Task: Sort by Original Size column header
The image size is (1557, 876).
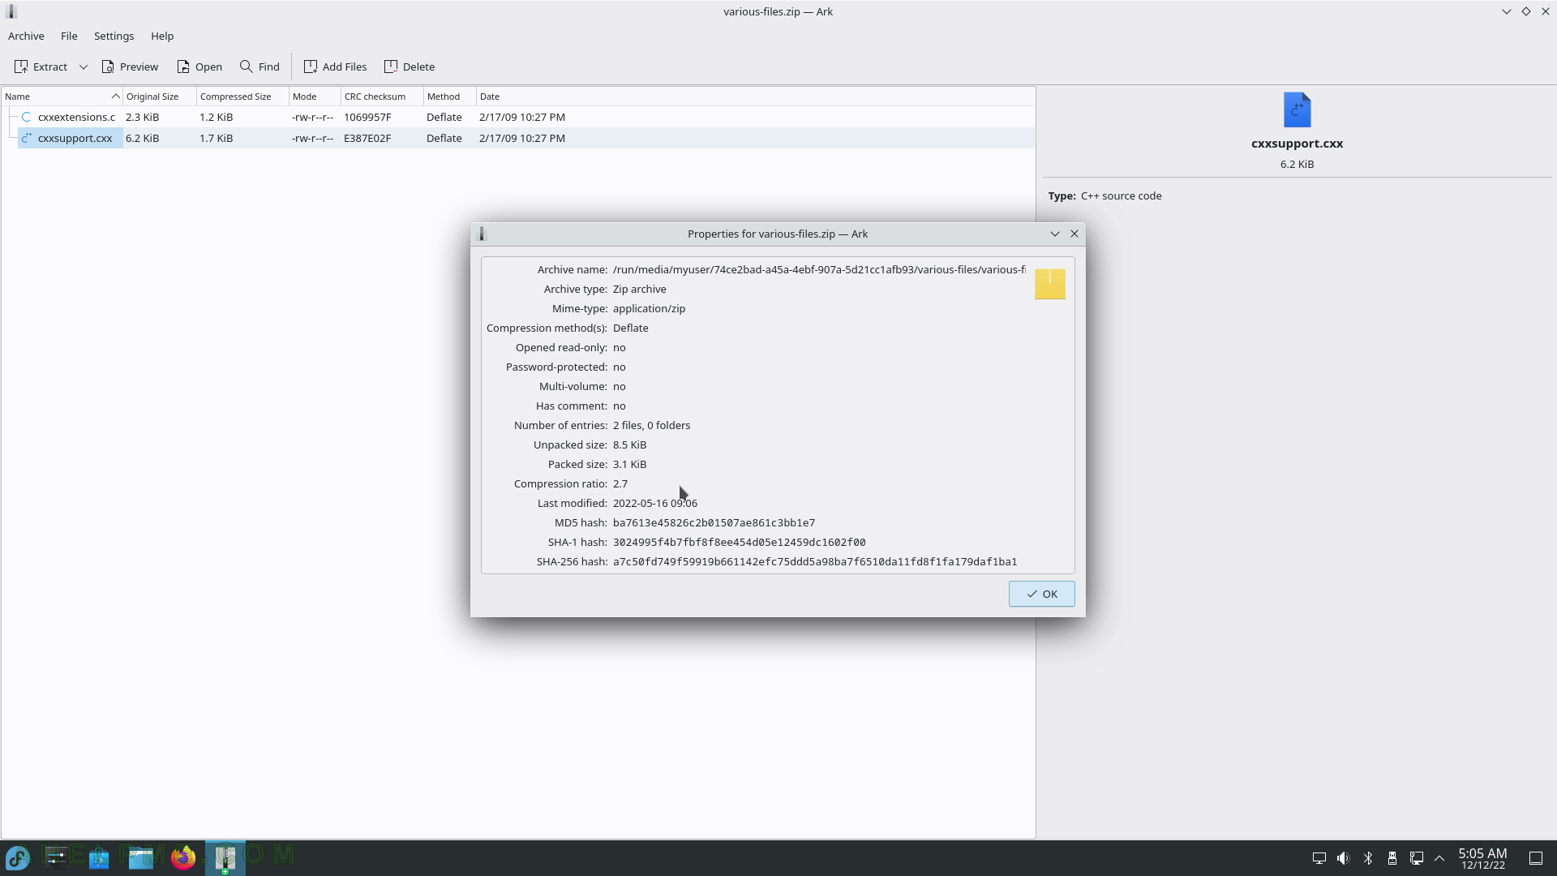Action: (x=160, y=97)
